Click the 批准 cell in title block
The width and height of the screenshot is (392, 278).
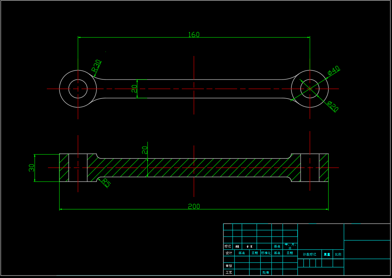266,272
